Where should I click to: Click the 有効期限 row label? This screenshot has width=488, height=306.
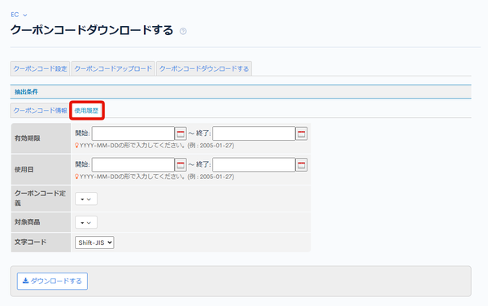27,138
